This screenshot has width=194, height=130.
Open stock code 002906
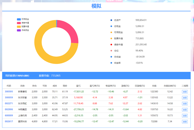(x=9, y=109)
